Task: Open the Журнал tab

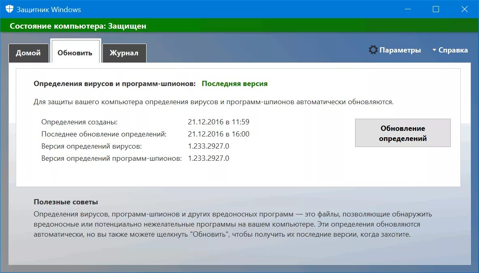Action: [124, 53]
